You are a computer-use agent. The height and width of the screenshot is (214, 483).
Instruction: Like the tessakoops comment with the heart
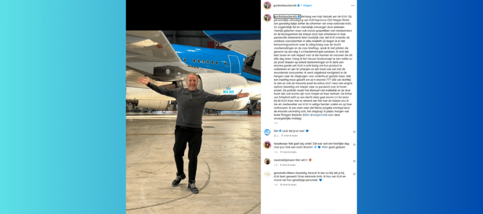click(354, 145)
